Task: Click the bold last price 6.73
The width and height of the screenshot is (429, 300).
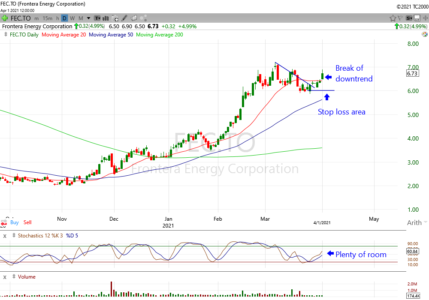Action: pos(153,27)
